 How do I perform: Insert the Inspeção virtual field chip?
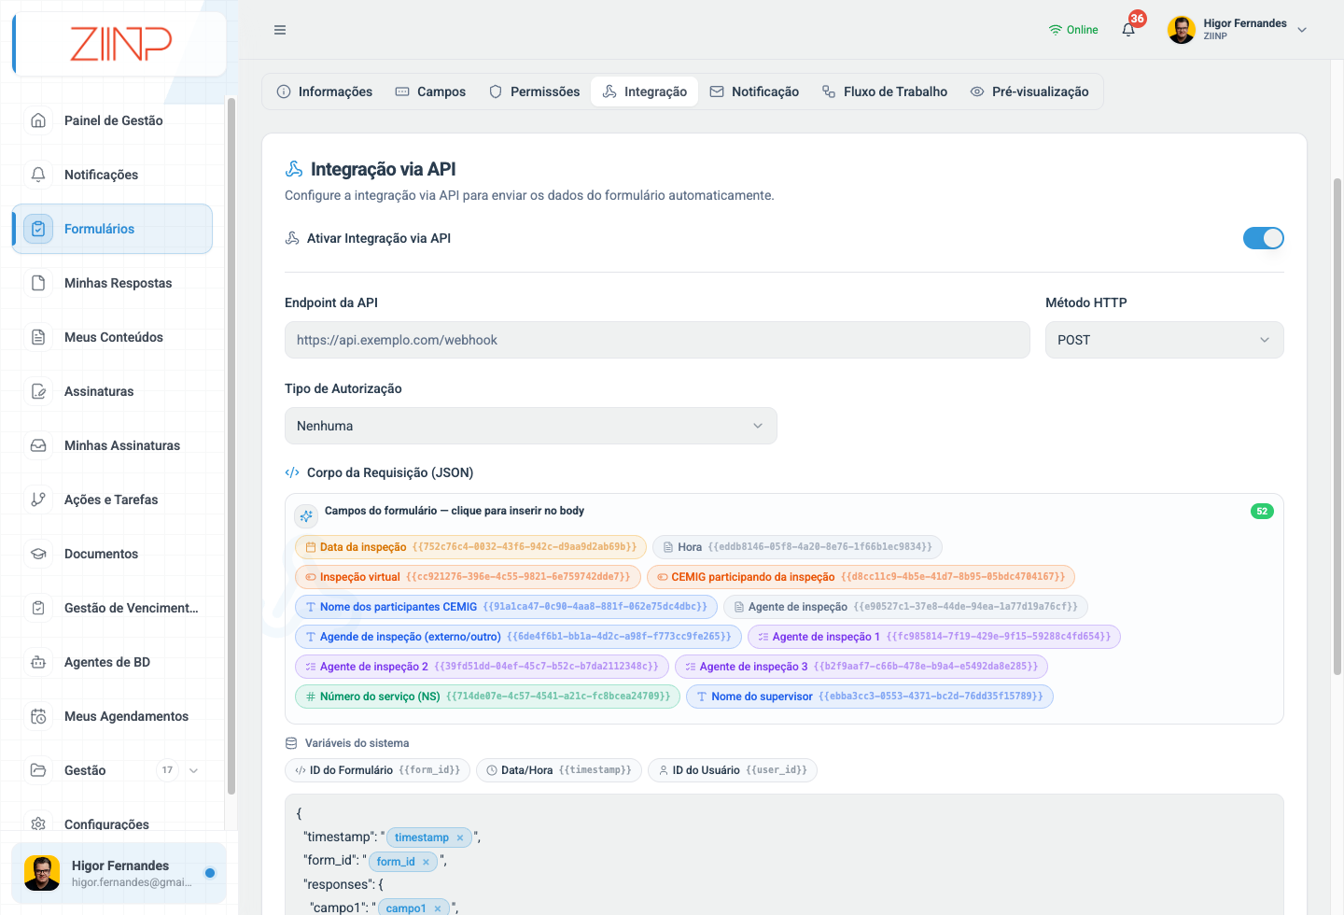pyautogui.click(x=468, y=577)
